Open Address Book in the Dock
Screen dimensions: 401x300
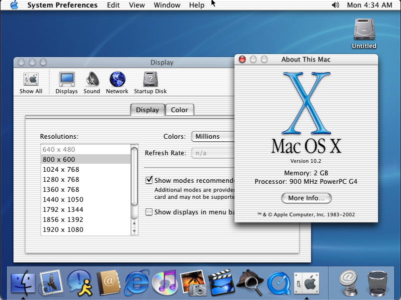point(108,283)
